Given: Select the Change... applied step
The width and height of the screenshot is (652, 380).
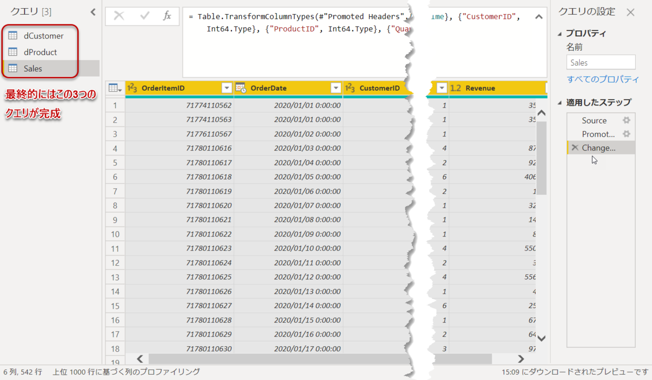Looking at the screenshot, I should pos(601,147).
